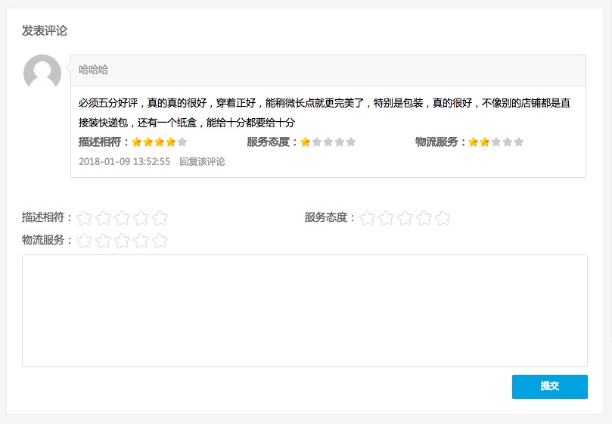612x424 pixels.
Task: Open the 回复该评论 reply link
Action: pos(202,161)
